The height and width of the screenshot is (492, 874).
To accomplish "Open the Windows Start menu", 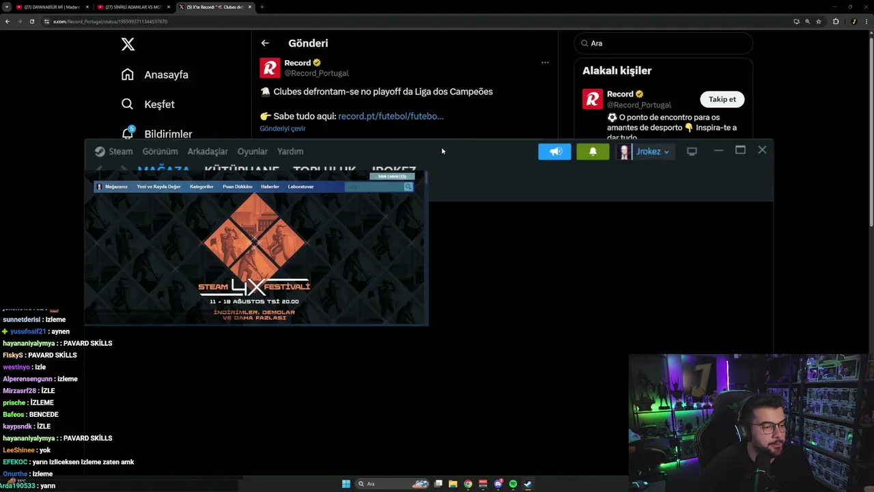I will pos(346,484).
